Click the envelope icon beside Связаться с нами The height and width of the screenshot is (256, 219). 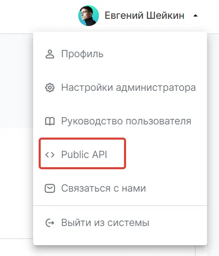point(50,188)
